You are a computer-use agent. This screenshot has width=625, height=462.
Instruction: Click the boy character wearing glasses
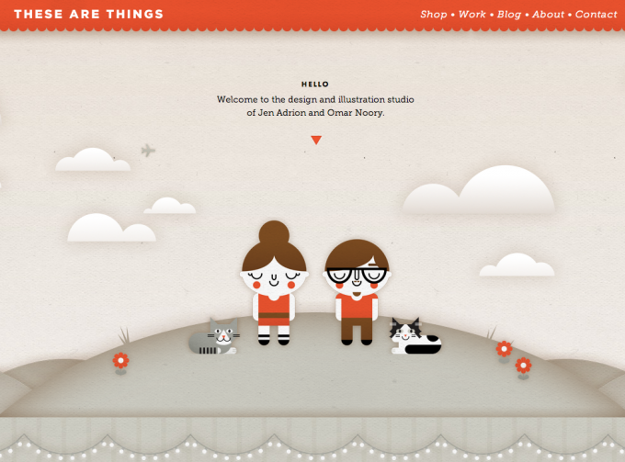[357, 292]
